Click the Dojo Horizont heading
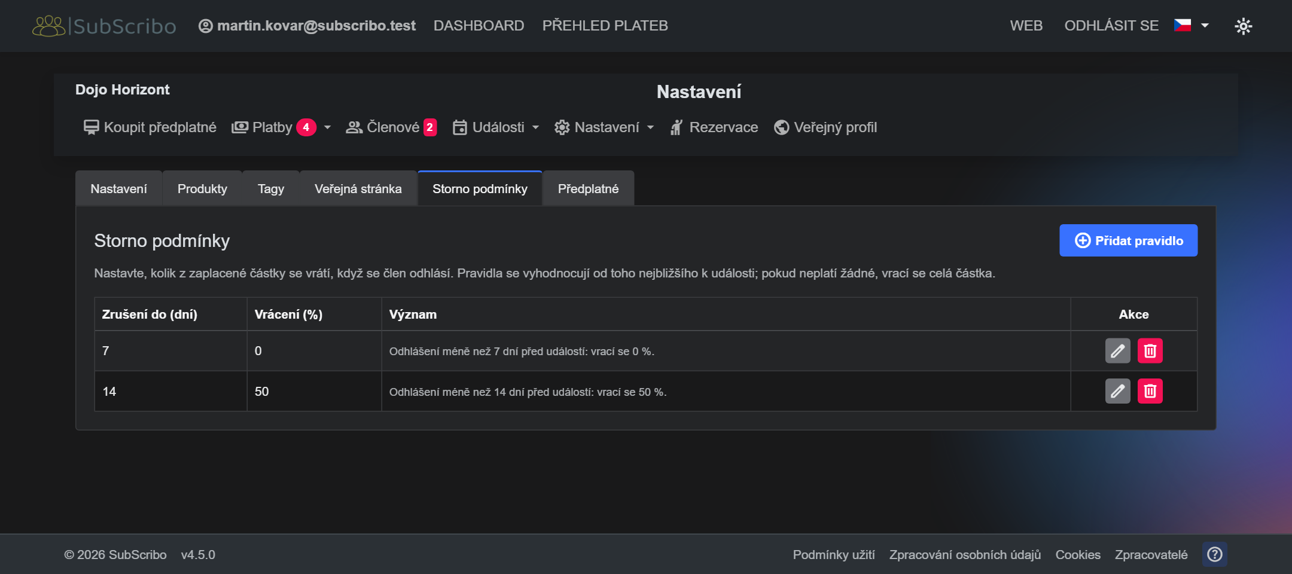This screenshot has width=1292, height=574. click(122, 90)
